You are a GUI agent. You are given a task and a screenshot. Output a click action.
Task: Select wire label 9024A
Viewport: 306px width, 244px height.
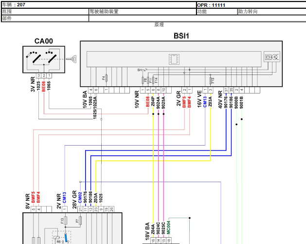158,103
